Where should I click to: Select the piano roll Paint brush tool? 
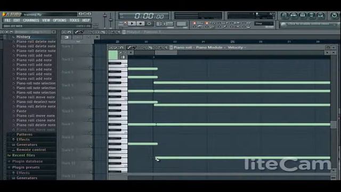click(134, 47)
